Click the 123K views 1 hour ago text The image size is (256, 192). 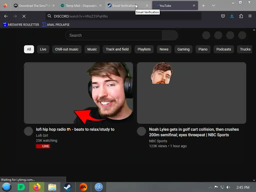168,146
